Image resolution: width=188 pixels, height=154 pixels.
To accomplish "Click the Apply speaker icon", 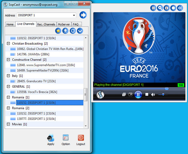I will tap(51, 138).
